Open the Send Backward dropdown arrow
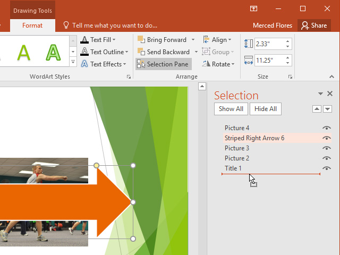Image resolution: width=340 pixels, height=255 pixels. point(196,52)
